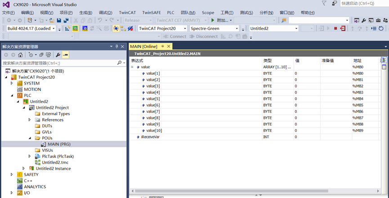Click Show All Files in Solution Explorer
This screenshot has width=389, height=198.
[49, 55]
